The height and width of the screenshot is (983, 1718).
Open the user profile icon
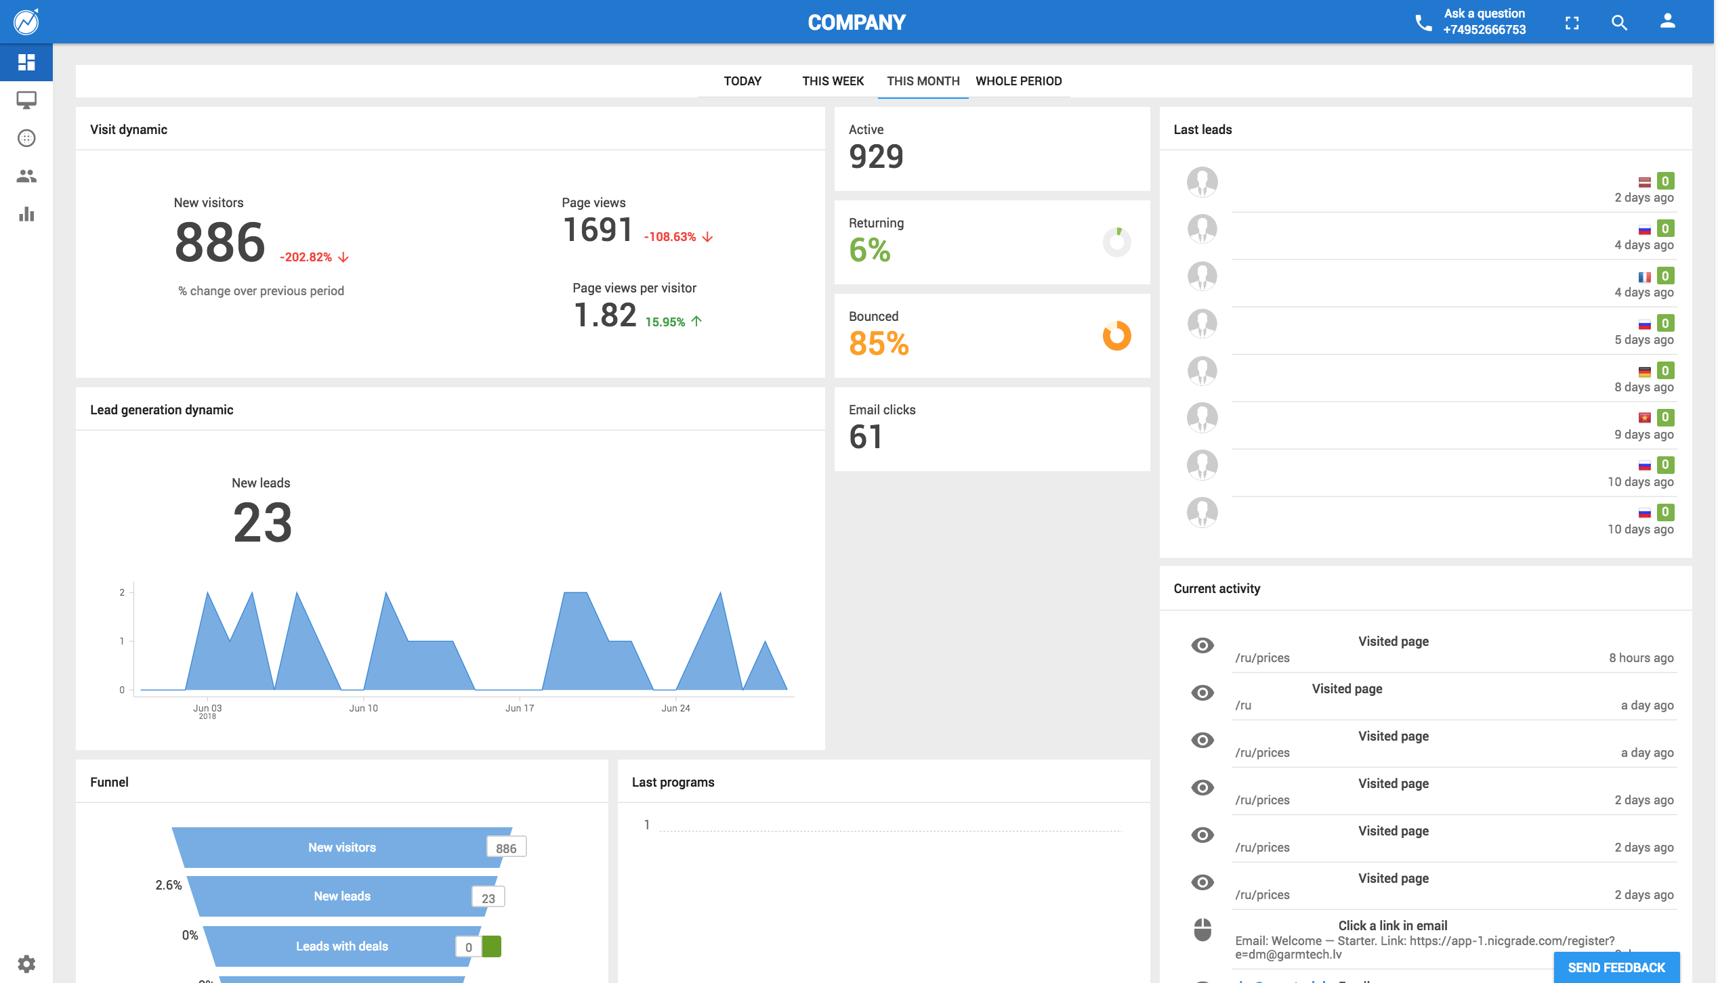click(x=1668, y=21)
